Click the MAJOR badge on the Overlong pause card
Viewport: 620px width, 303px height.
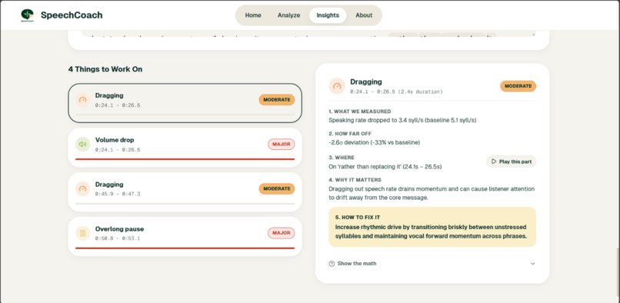[281, 233]
